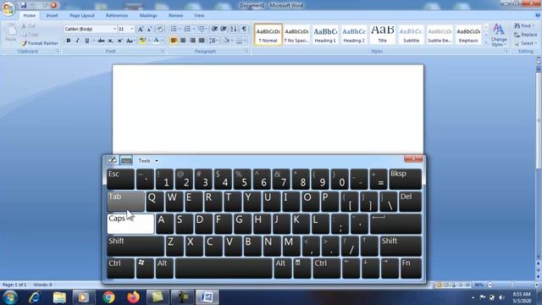
Task: Open the Tools dropdown on keyboard panel
Action: click(148, 160)
